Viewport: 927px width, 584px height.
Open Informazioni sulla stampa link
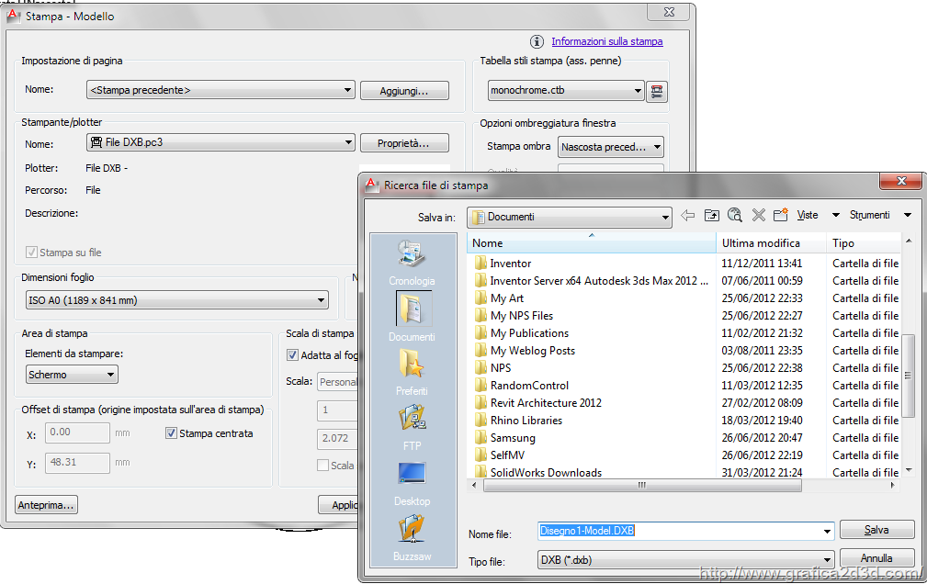coord(606,41)
